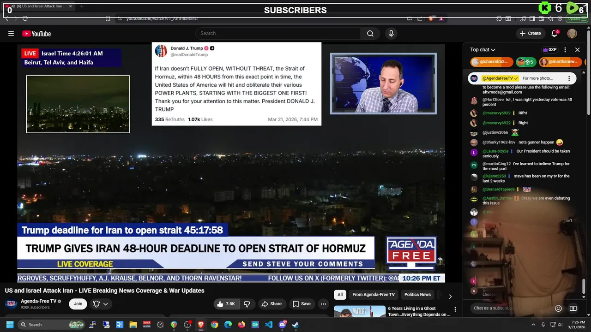
Task: Open the 0XP crown badge
Action: click(x=549, y=50)
